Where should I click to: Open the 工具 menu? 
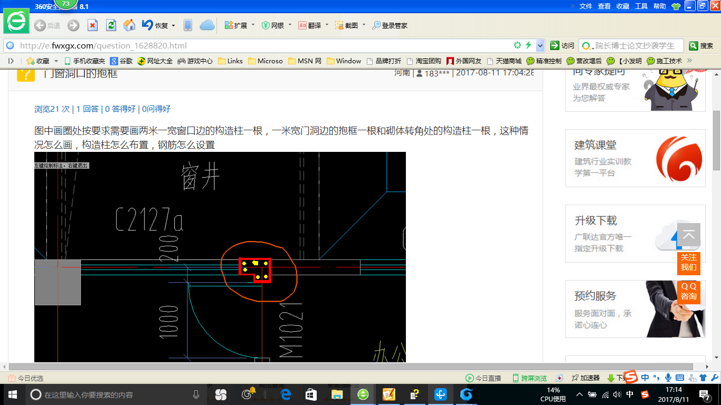click(x=641, y=6)
